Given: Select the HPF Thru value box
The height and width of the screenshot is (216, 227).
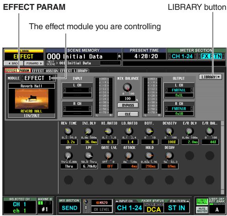Looking at the screenshot, I should 69,166.
